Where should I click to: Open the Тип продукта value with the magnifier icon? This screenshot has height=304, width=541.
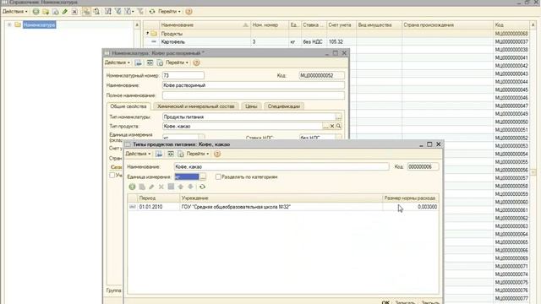click(x=338, y=126)
